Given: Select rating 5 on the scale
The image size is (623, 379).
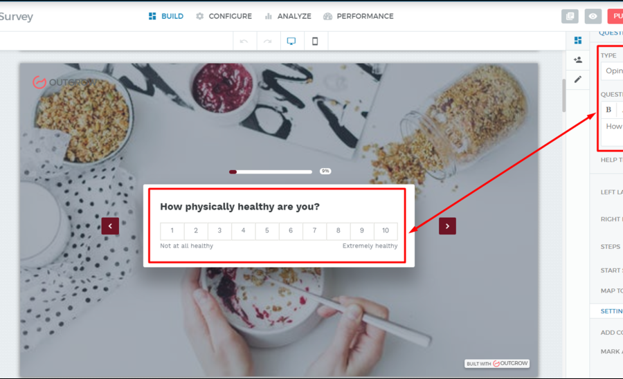Looking at the screenshot, I should pyautogui.click(x=267, y=230).
